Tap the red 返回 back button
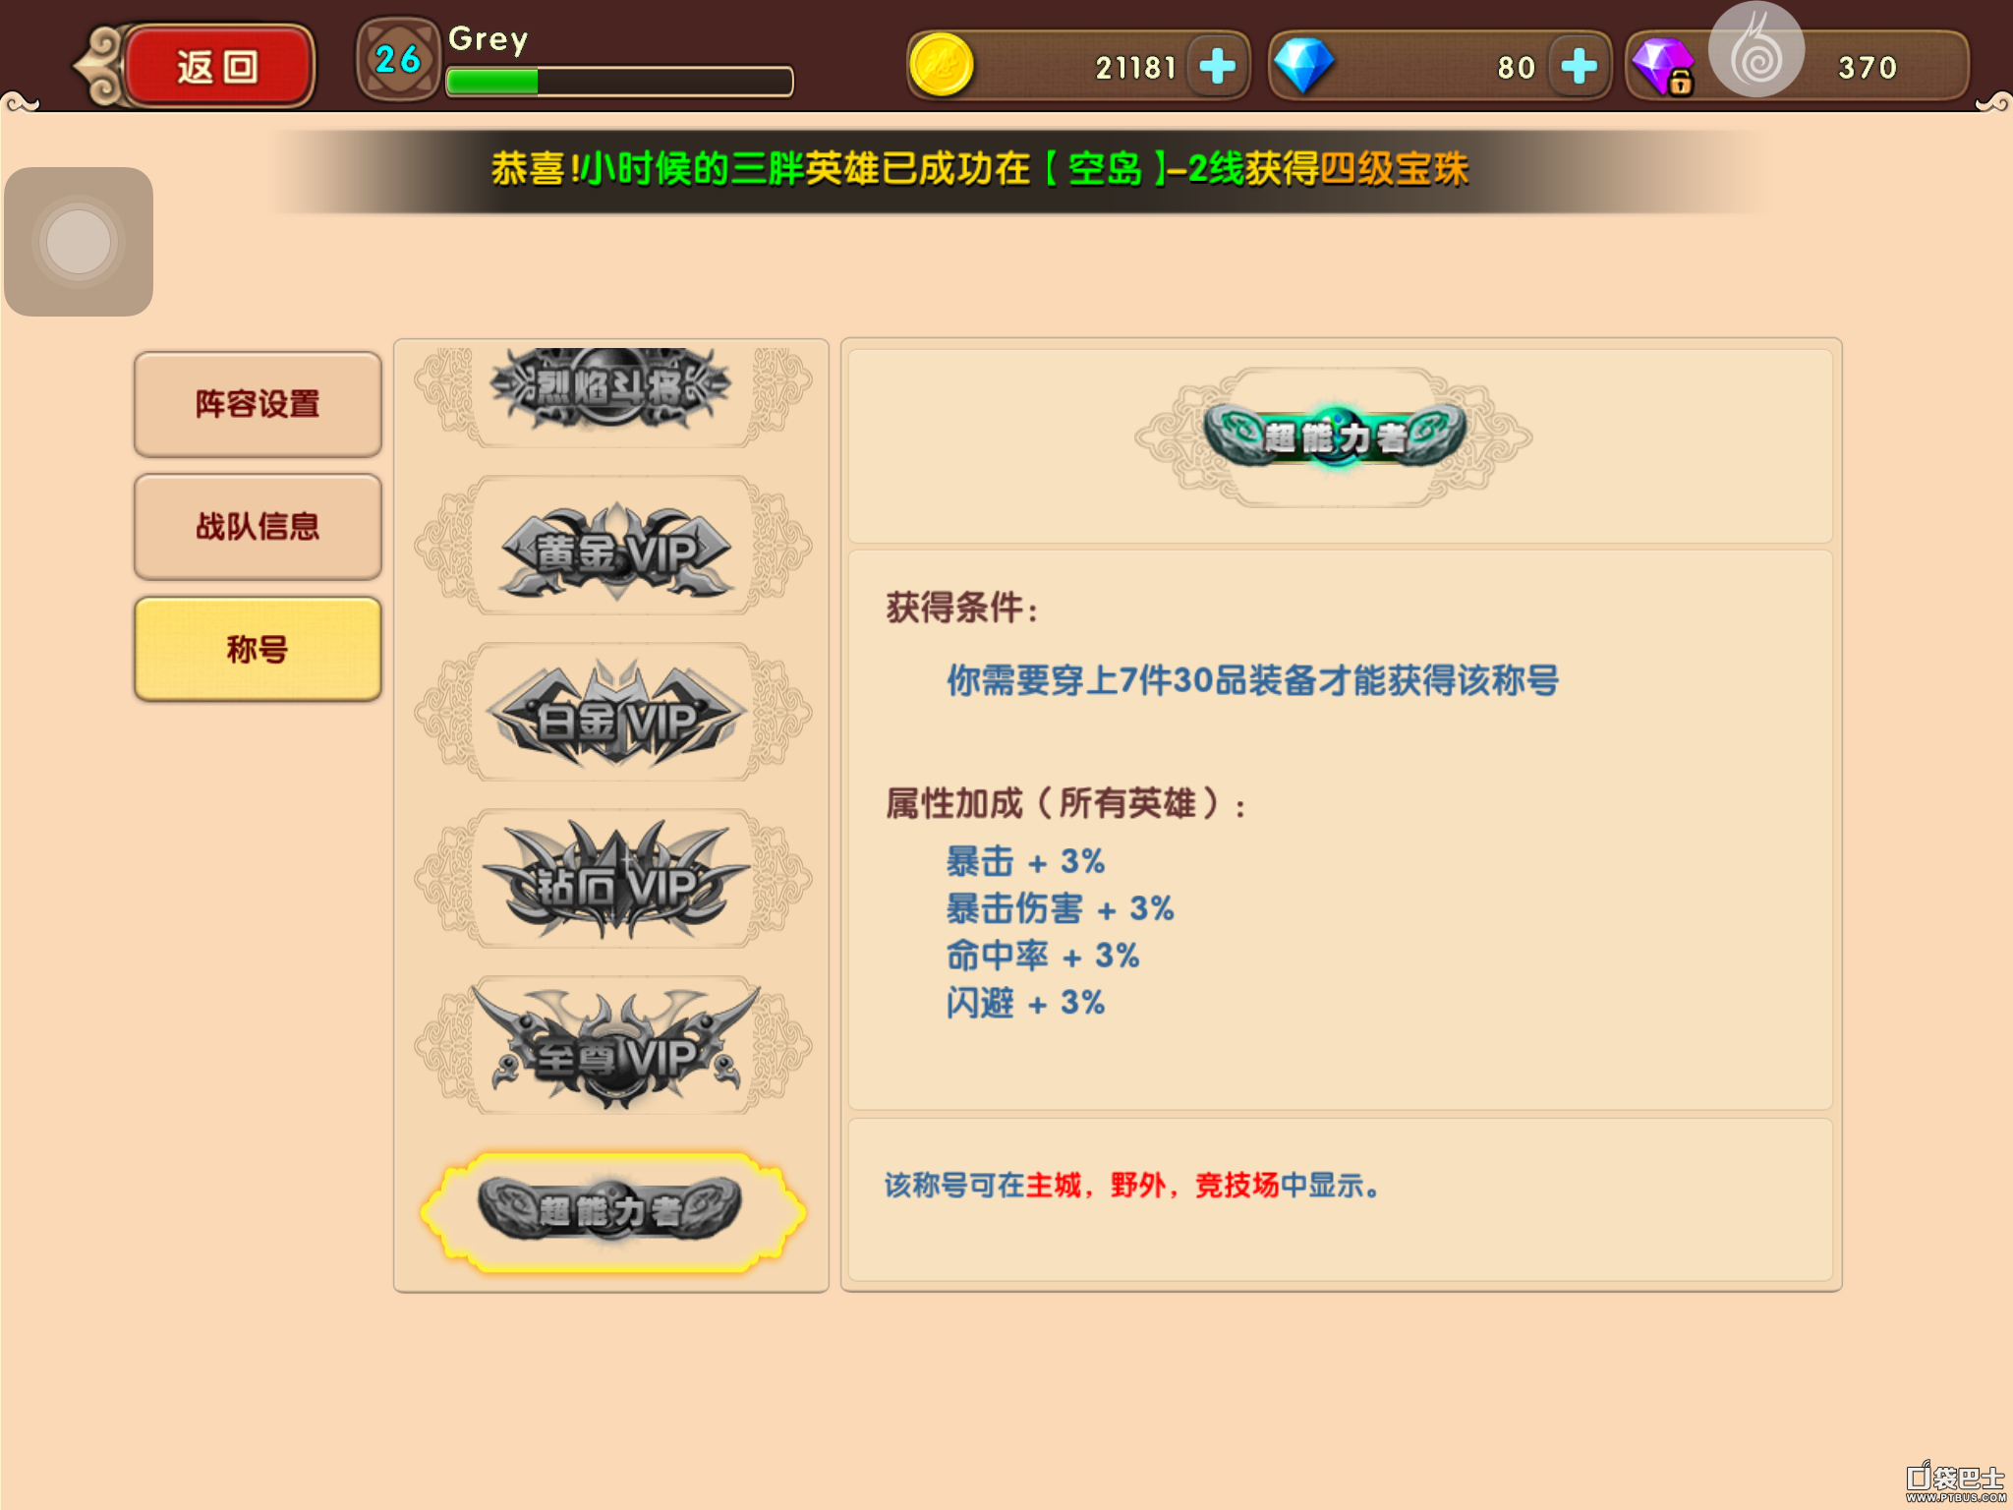This screenshot has width=2013, height=1510. 218,66
